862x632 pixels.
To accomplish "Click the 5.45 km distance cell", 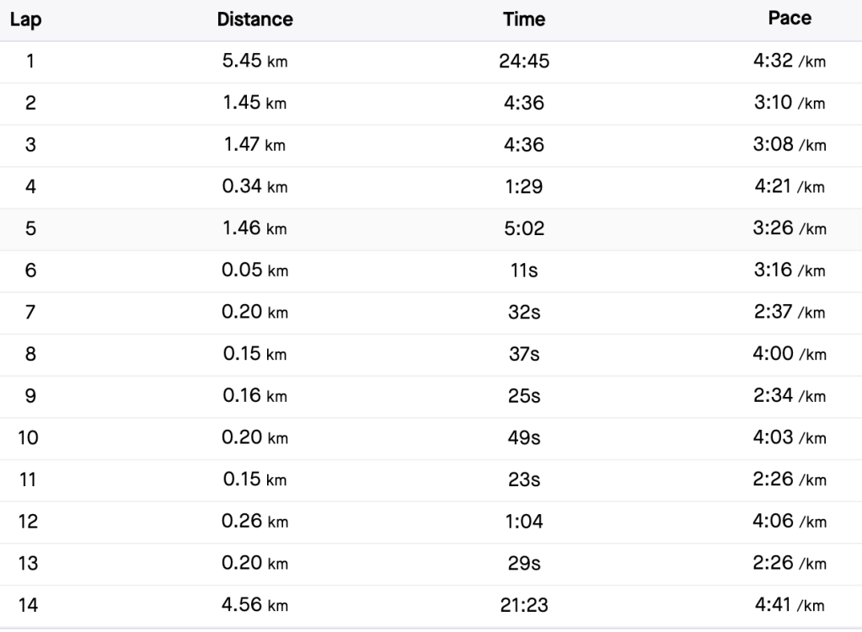I will (x=254, y=62).
